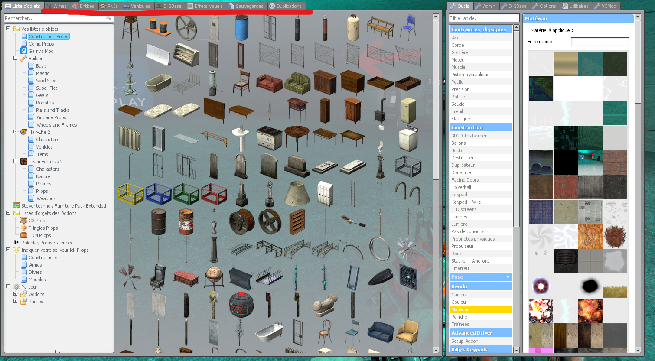Image resolution: width=655 pixels, height=361 pixels.
Task: Spawn the yellow armchair prop
Action: 408,332
